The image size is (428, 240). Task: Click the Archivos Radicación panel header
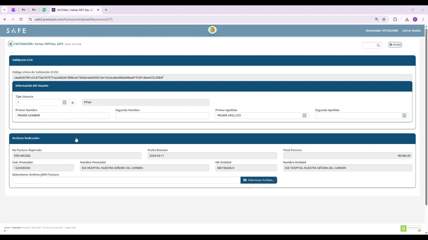click(212, 138)
